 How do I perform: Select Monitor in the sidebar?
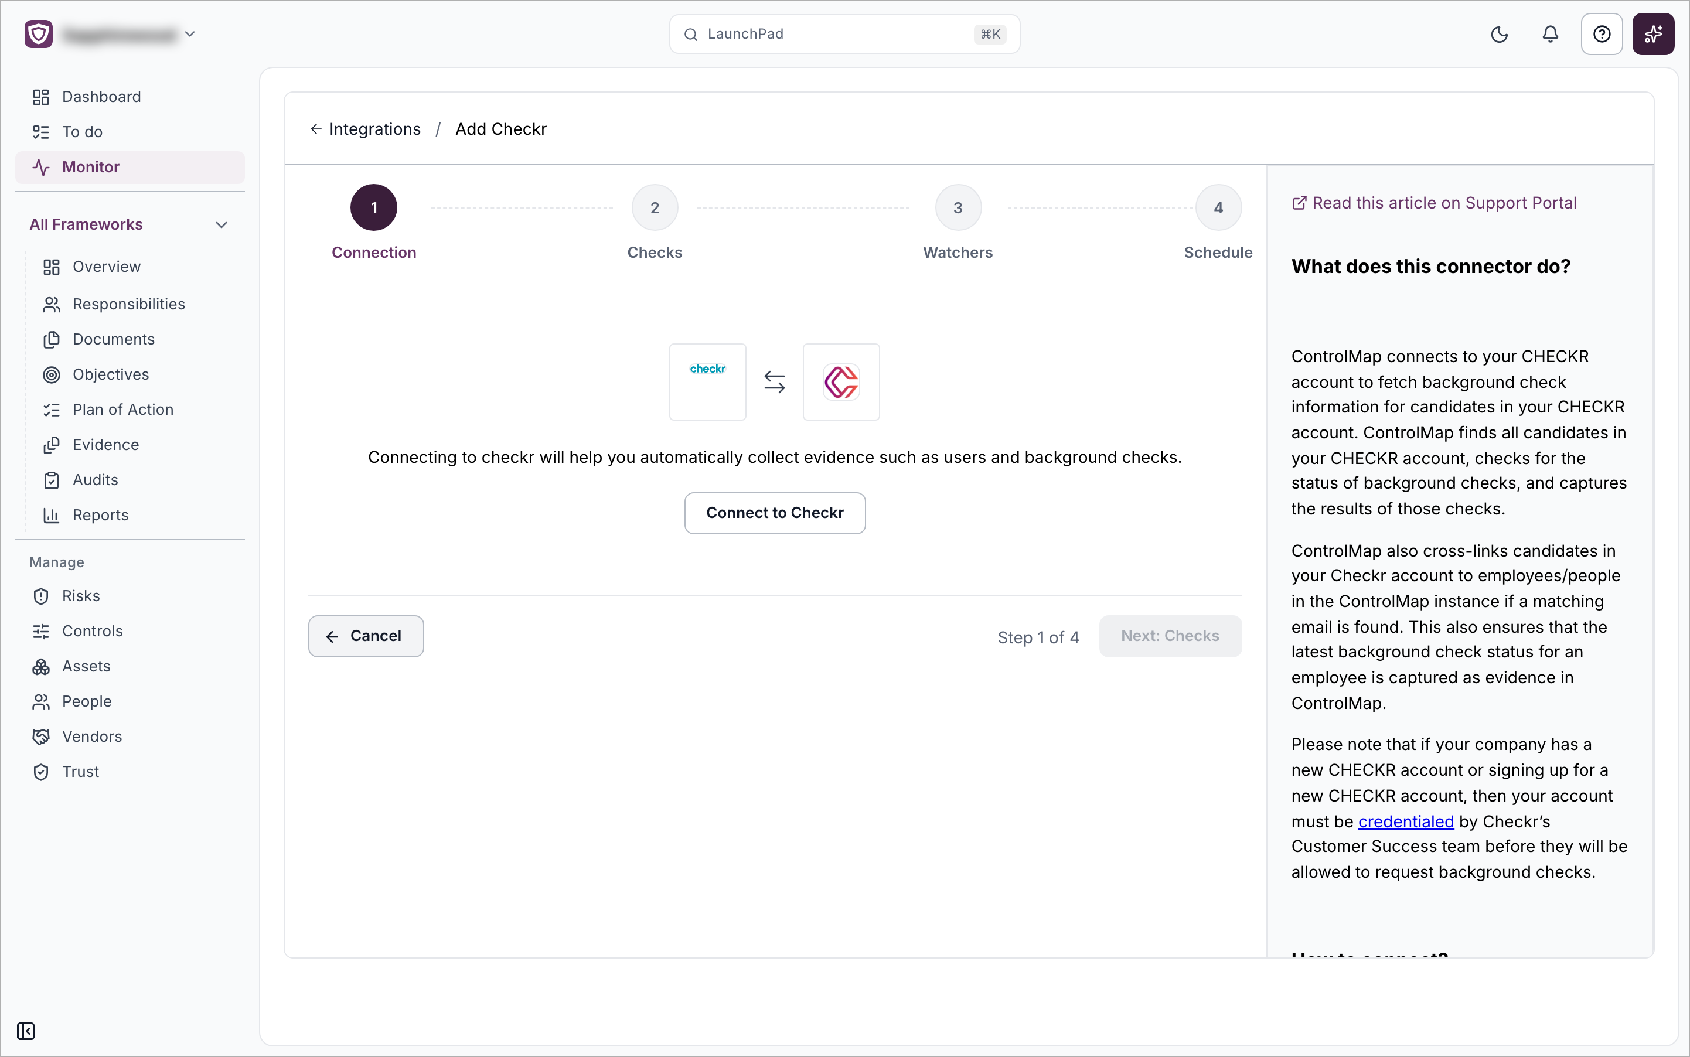(x=130, y=167)
